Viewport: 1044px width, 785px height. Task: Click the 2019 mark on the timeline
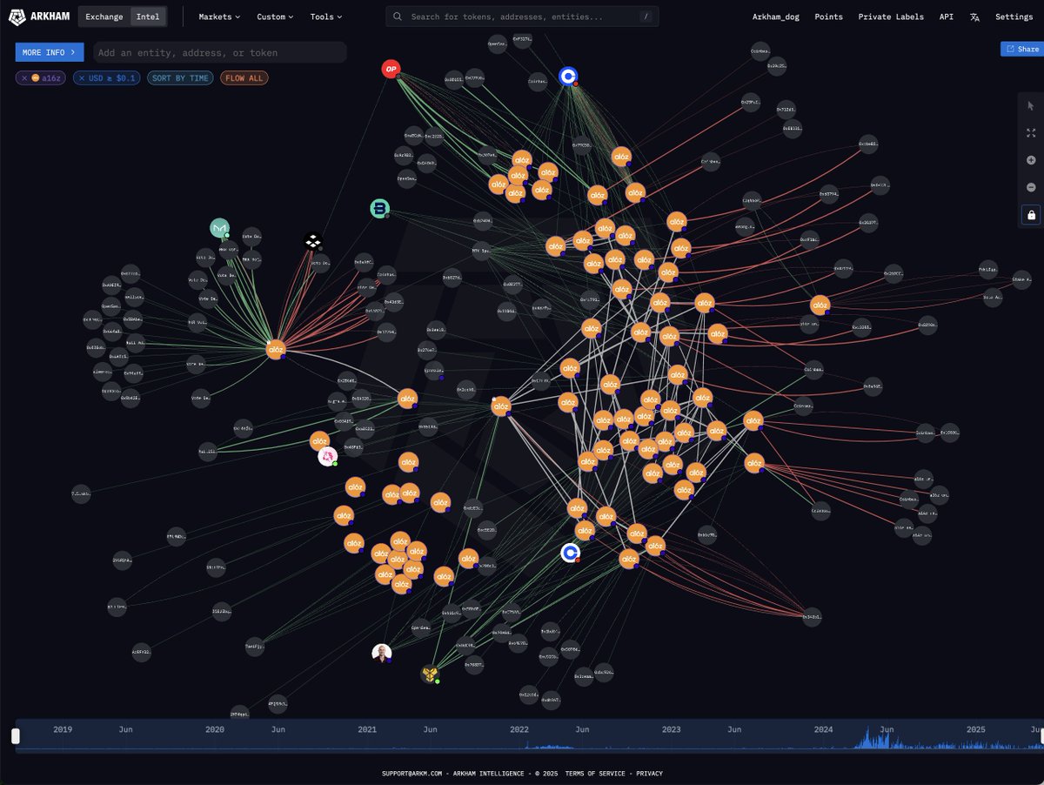coord(63,729)
